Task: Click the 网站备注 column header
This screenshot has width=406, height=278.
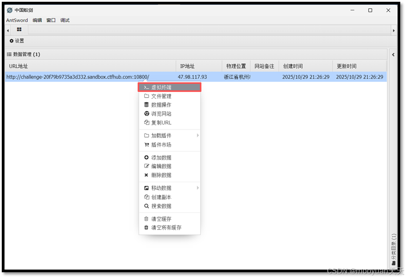Action: click(264, 66)
